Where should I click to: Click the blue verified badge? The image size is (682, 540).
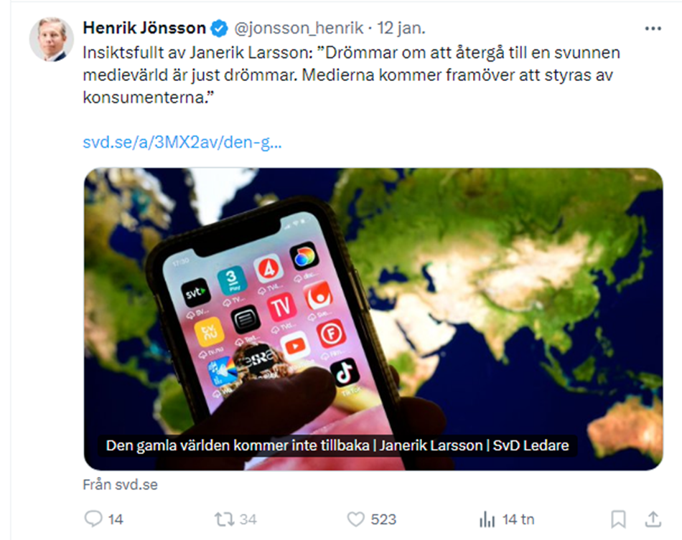tap(219, 29)
